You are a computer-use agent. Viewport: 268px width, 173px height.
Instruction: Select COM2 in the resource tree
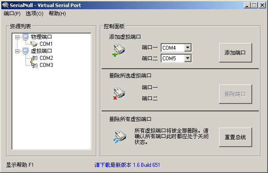[46, 58]
